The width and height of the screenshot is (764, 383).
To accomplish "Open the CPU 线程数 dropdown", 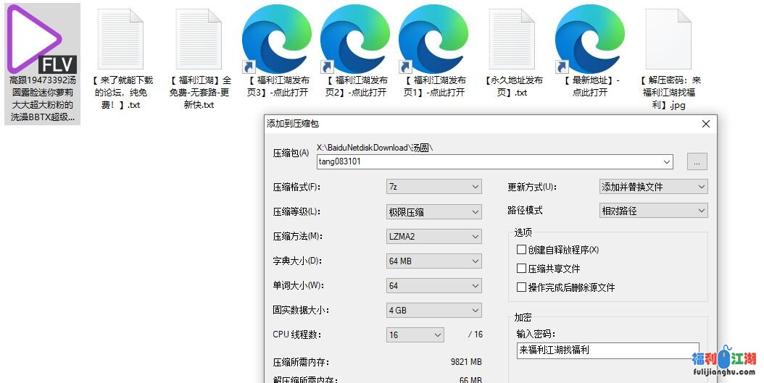I will click(415, 334).
